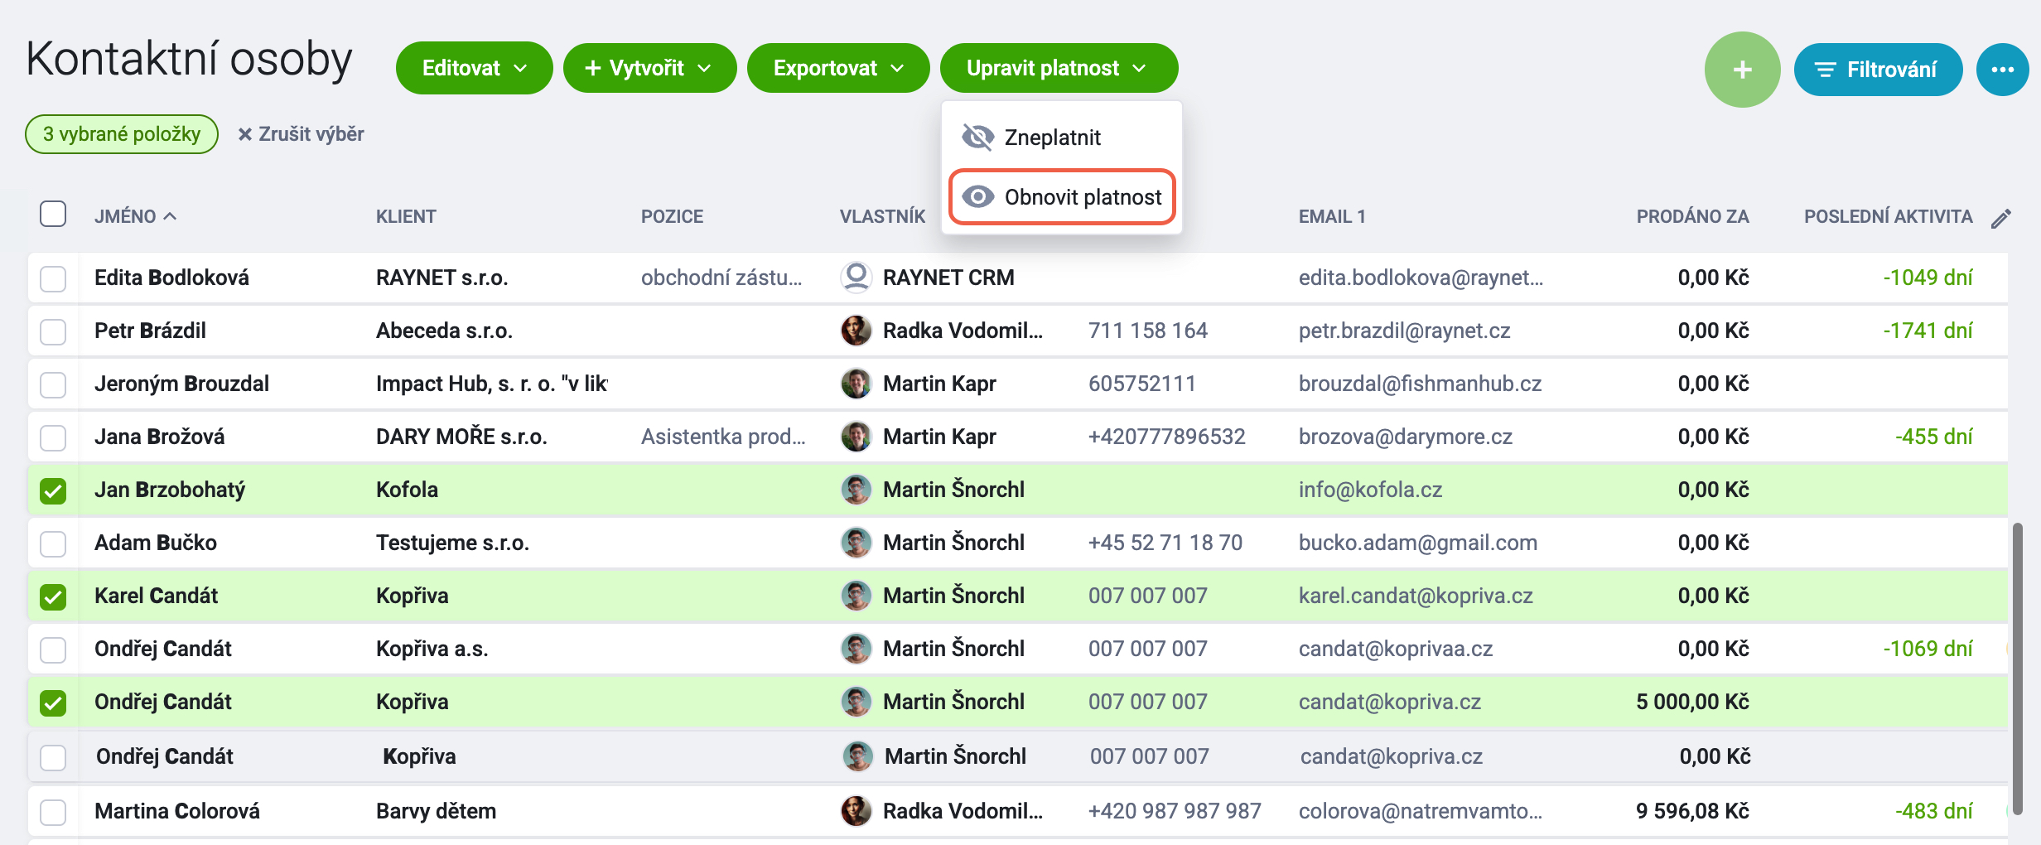Click the POSLEDNÍ AKTIVITA column header
Viewport: 2041px width, 845px height.
(1888, 216)
